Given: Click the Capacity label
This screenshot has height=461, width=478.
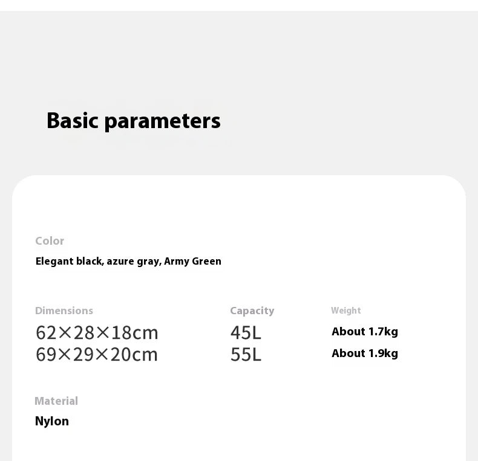Looking at the screenshot, I should (252, 311).
